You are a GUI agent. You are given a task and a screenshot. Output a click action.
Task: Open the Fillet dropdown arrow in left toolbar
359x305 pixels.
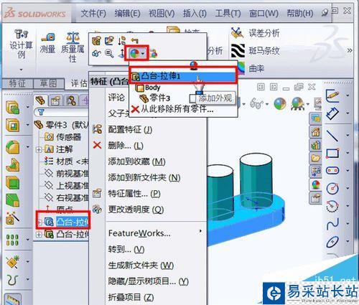pos(28,147)
